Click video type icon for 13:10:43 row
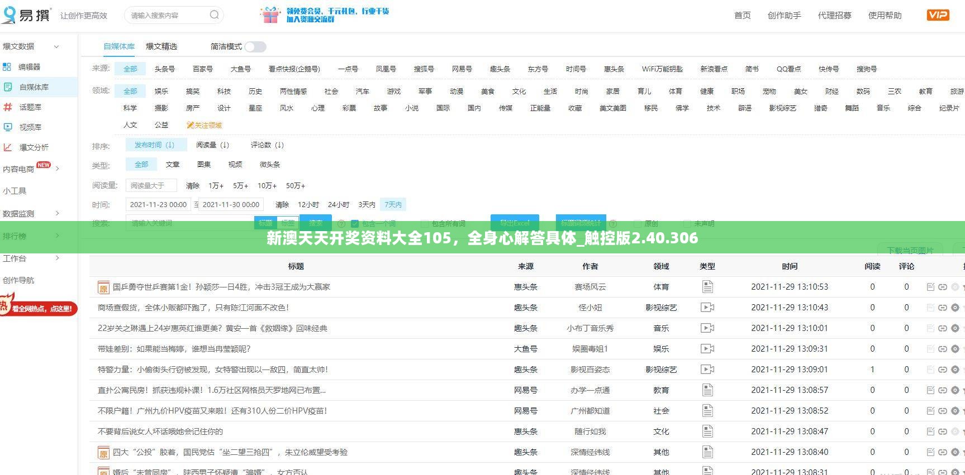965x475 pixels. point(707,308)
